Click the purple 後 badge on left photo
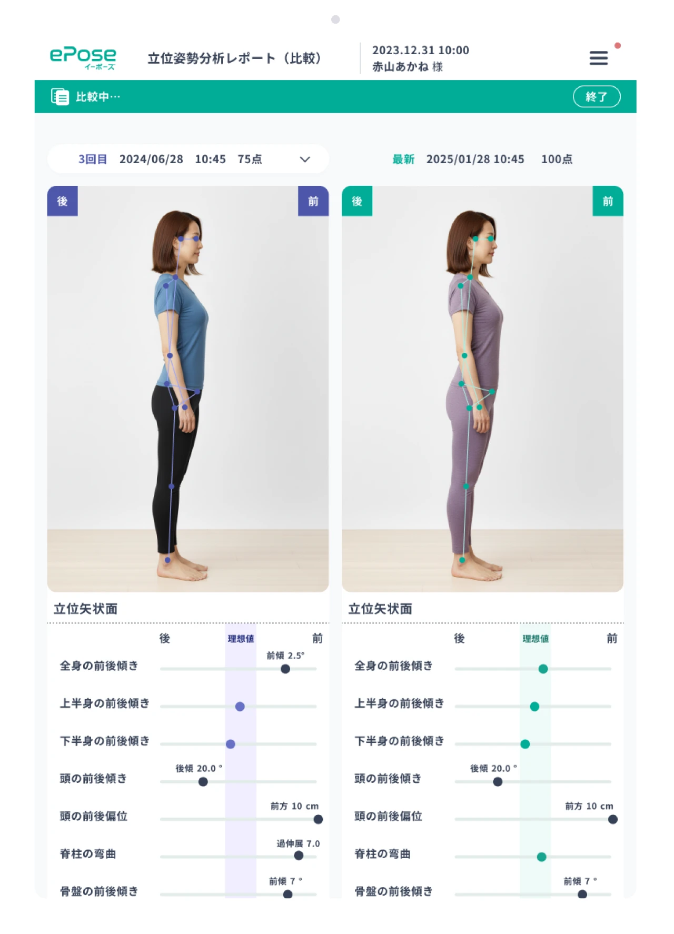This screenshot has width=674, height=934. tap(62, 201)
